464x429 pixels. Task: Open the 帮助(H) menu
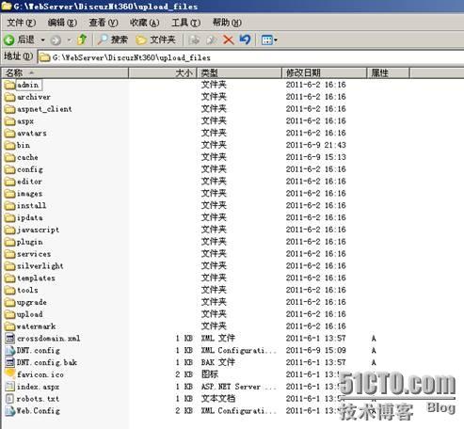pos(227,23)
